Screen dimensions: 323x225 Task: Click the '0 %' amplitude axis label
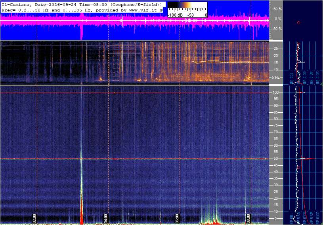278,19
